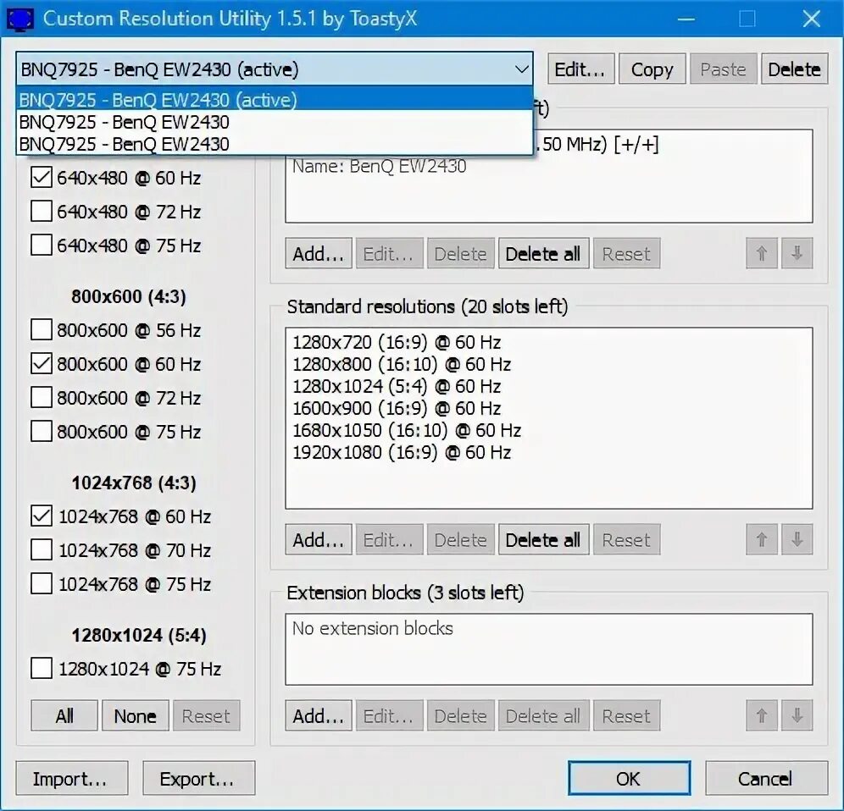Uncheck 800x600 @ 60 Hz
Image resolution: width=844 pixels, height=811 pixels.
[42, 363]
